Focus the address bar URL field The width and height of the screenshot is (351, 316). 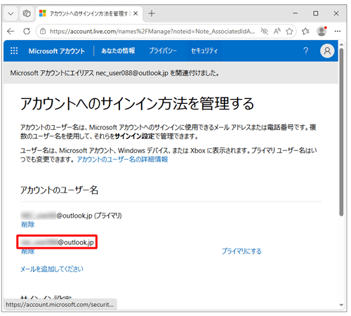152,32
